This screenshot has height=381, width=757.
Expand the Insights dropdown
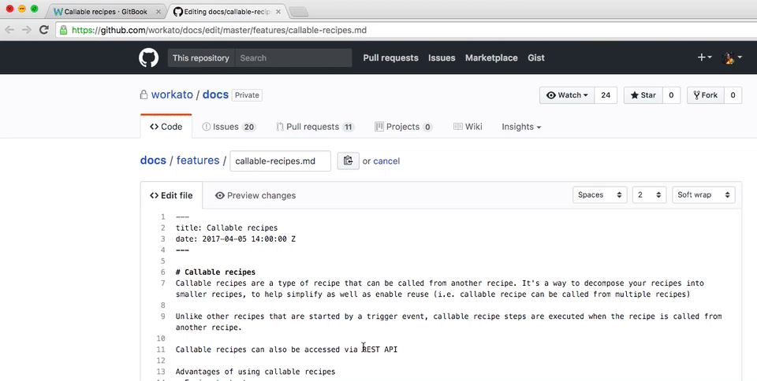(x=521, y=127)
